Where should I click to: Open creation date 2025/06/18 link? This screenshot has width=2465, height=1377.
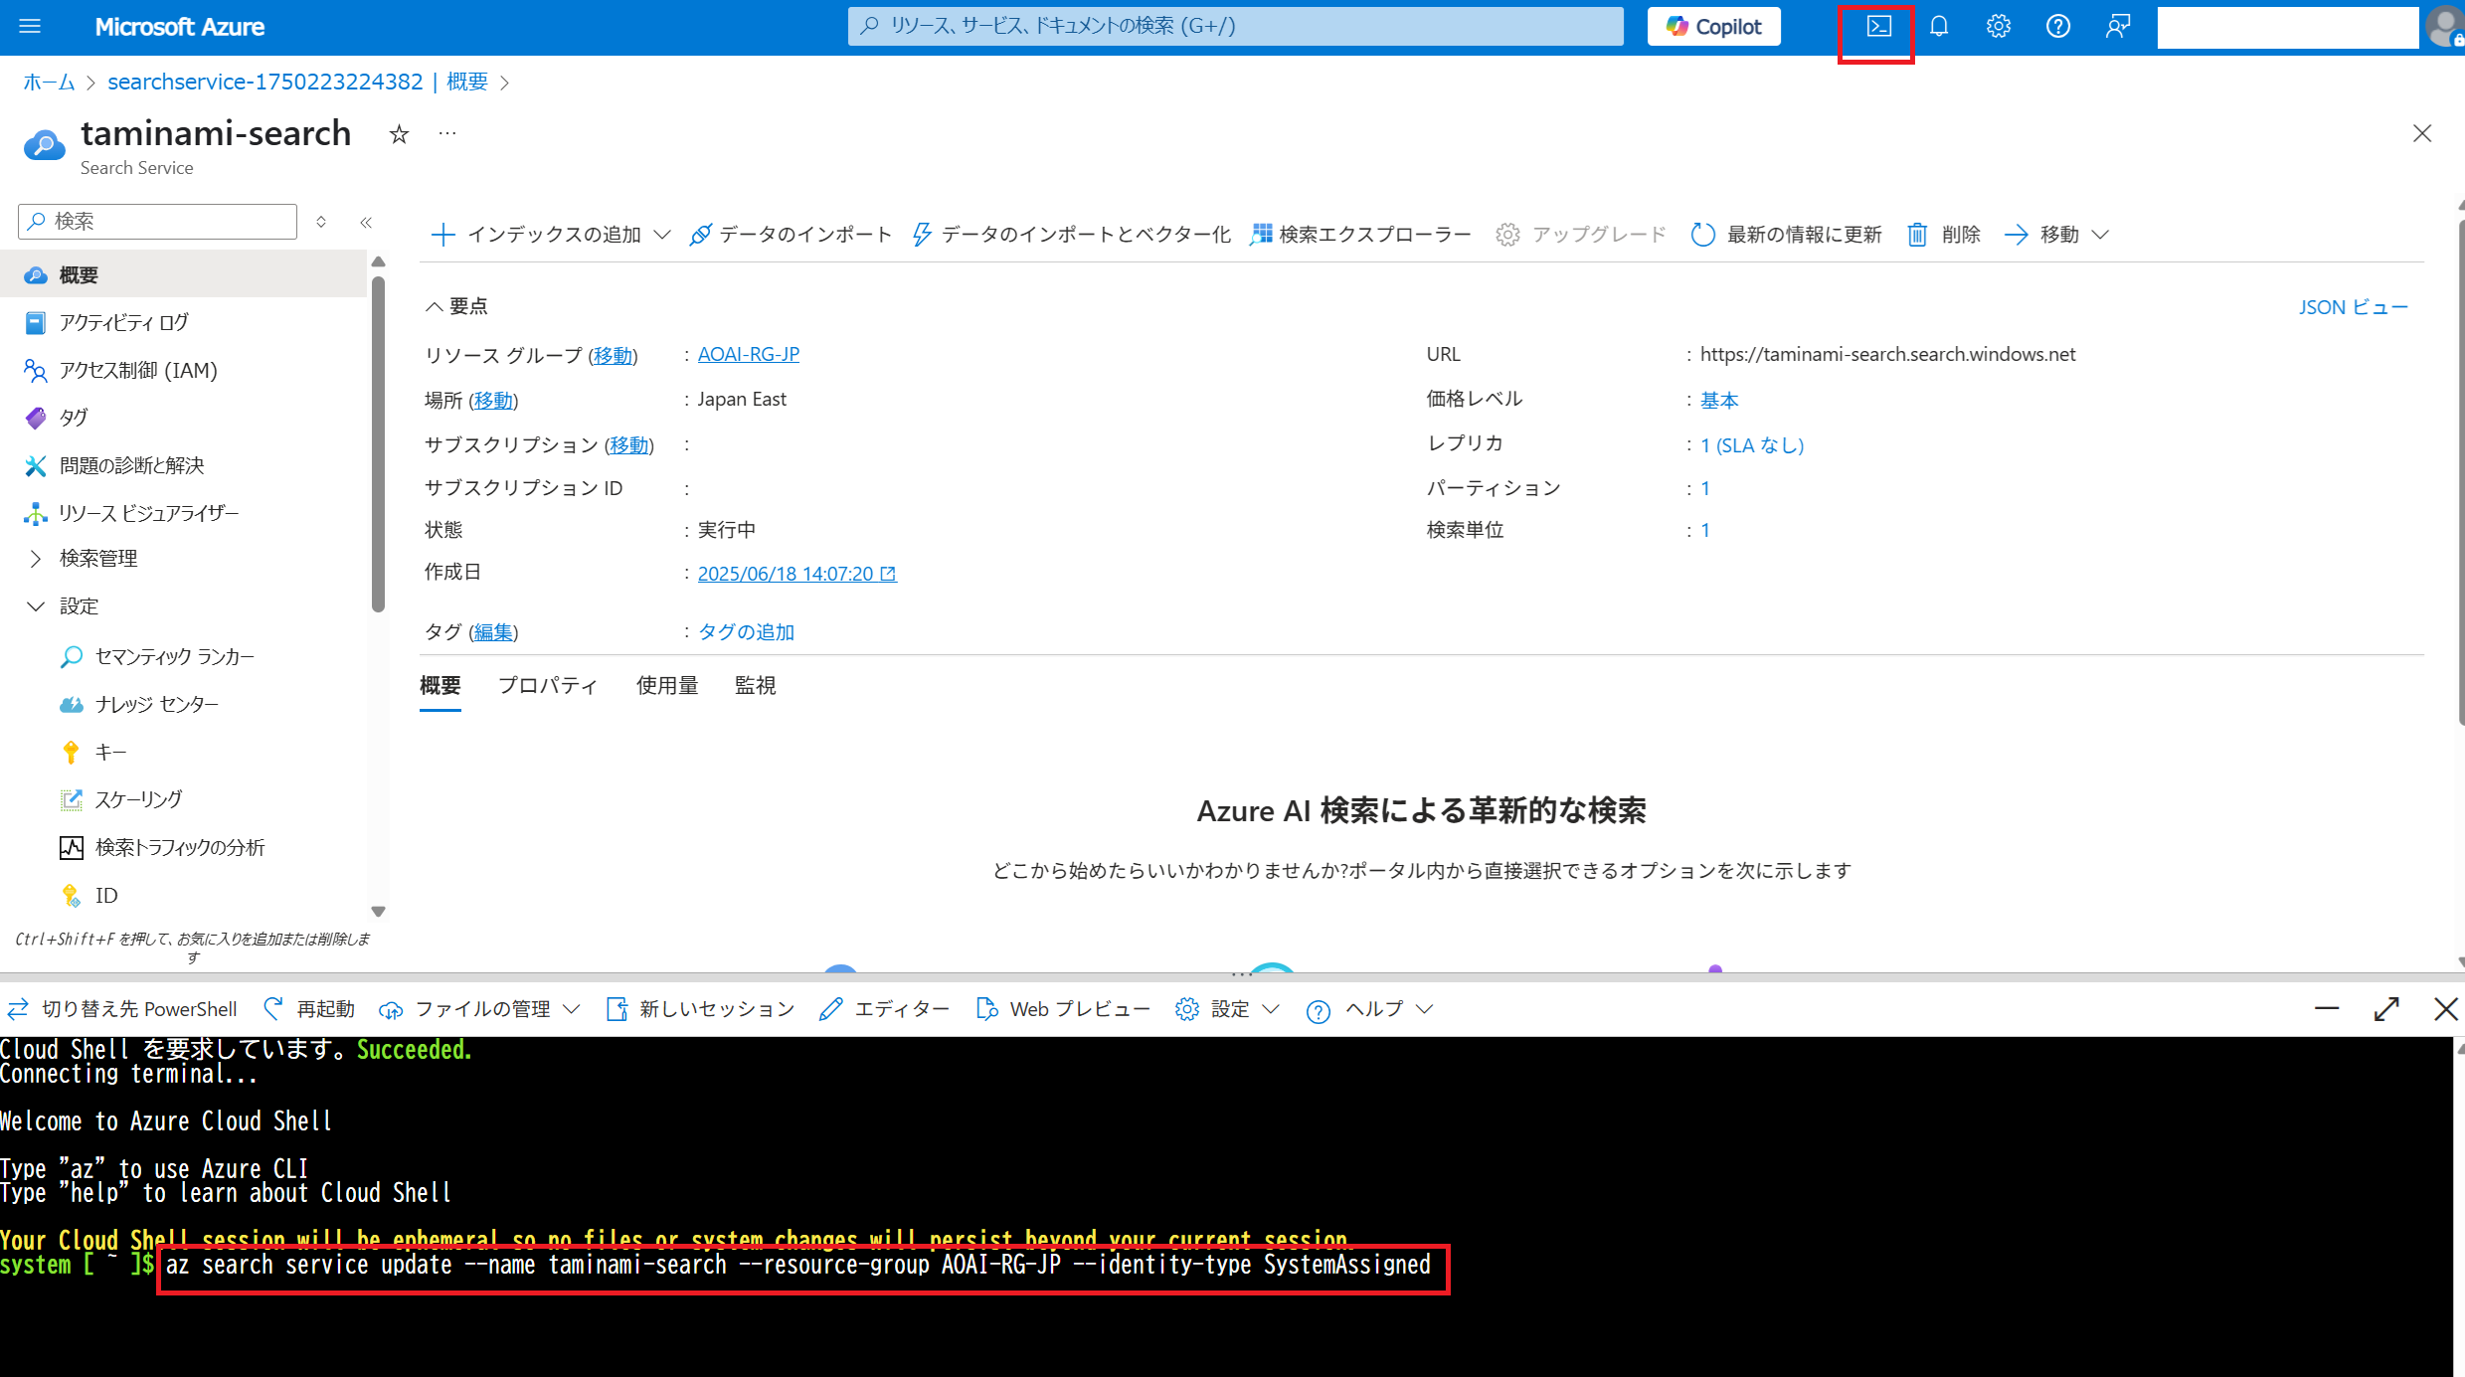796,574
